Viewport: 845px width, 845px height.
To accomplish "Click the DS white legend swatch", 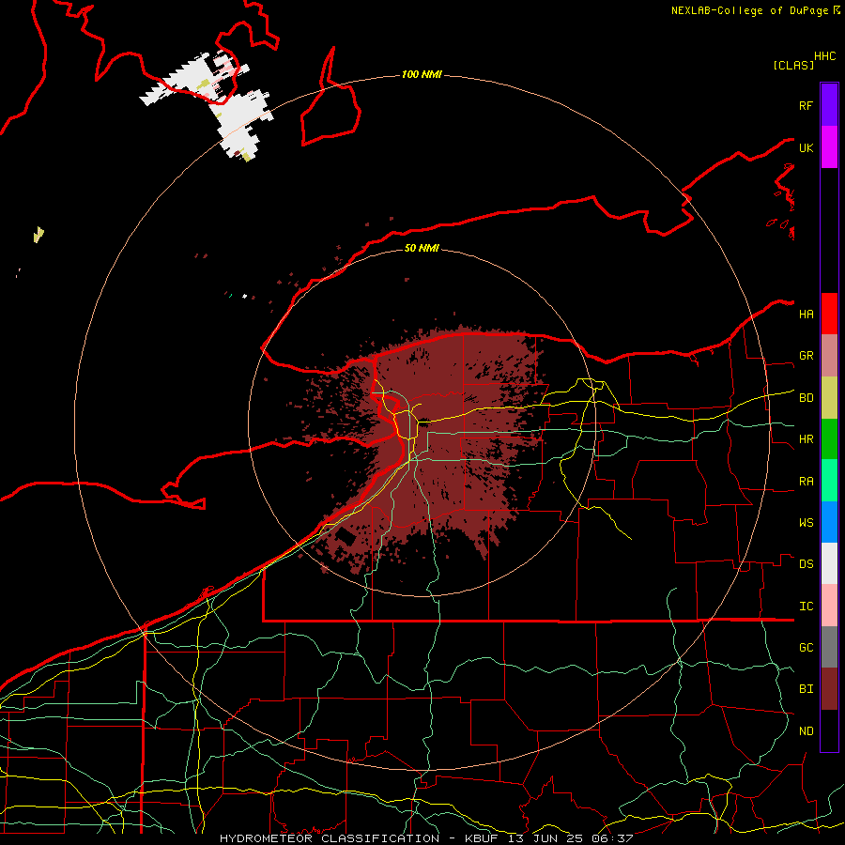I will 829,563.
